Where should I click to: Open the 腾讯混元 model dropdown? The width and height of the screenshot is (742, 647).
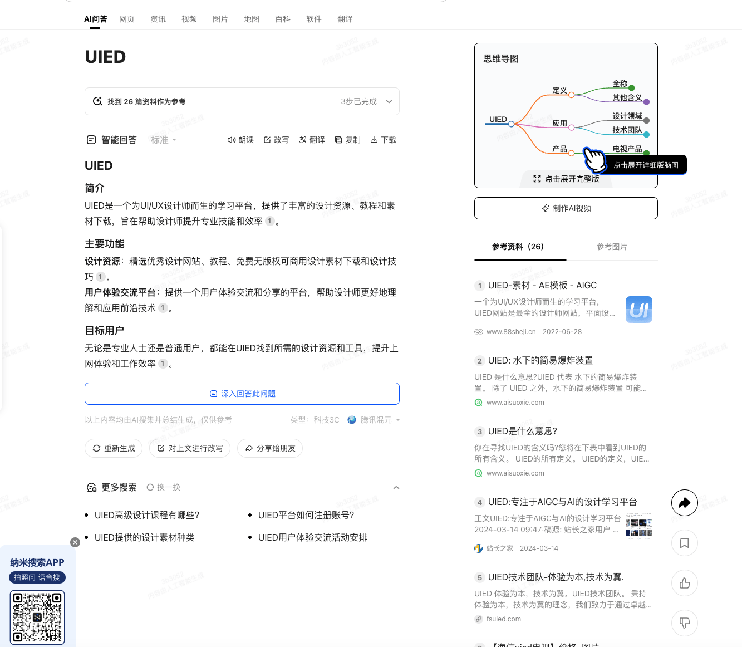point(374,420)
